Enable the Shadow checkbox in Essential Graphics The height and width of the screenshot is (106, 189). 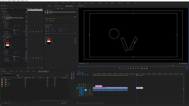coord(46,43)
